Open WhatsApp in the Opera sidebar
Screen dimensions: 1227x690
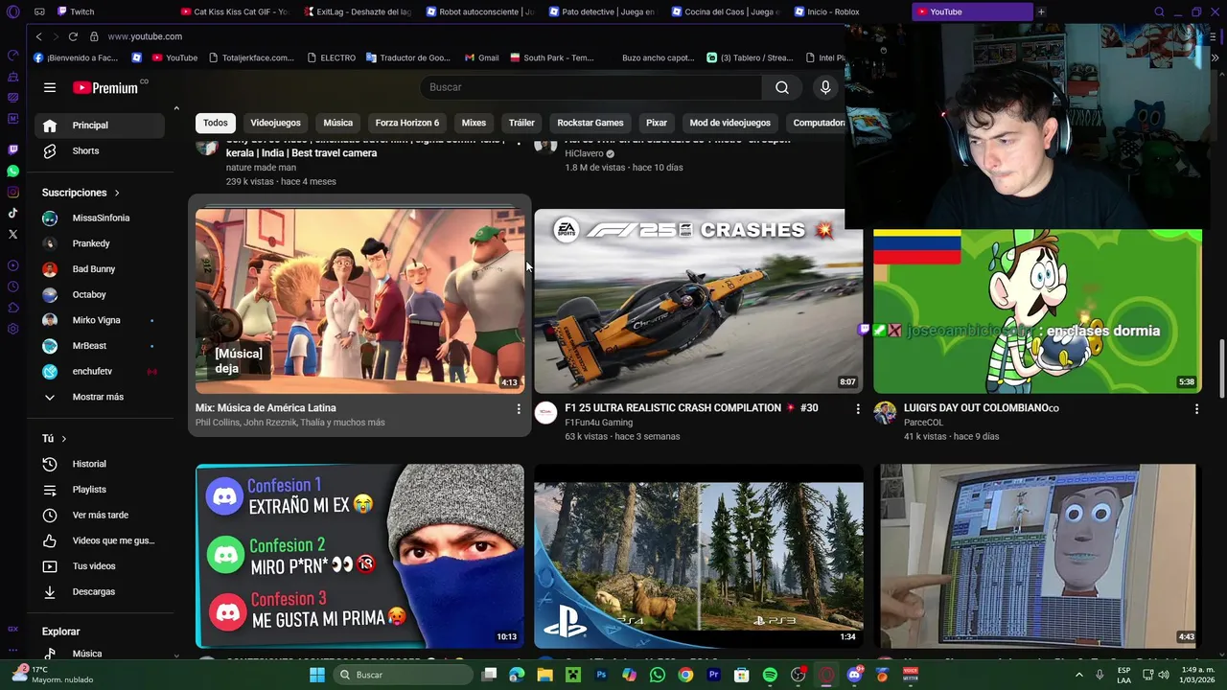pyautogui.click(x=12, y=171)
